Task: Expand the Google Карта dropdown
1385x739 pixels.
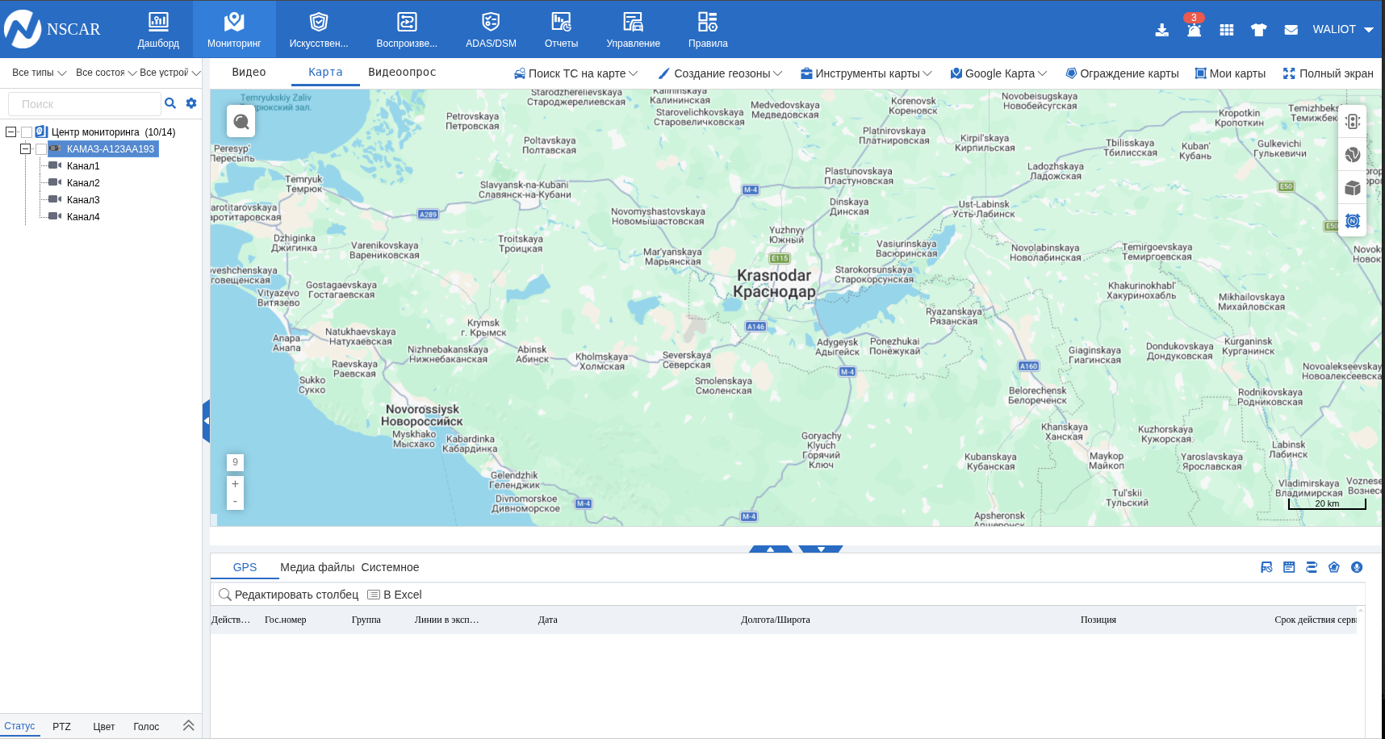Action: pos(998,73)
